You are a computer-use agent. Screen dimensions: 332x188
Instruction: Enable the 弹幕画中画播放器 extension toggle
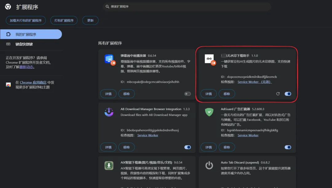(188, 94)
